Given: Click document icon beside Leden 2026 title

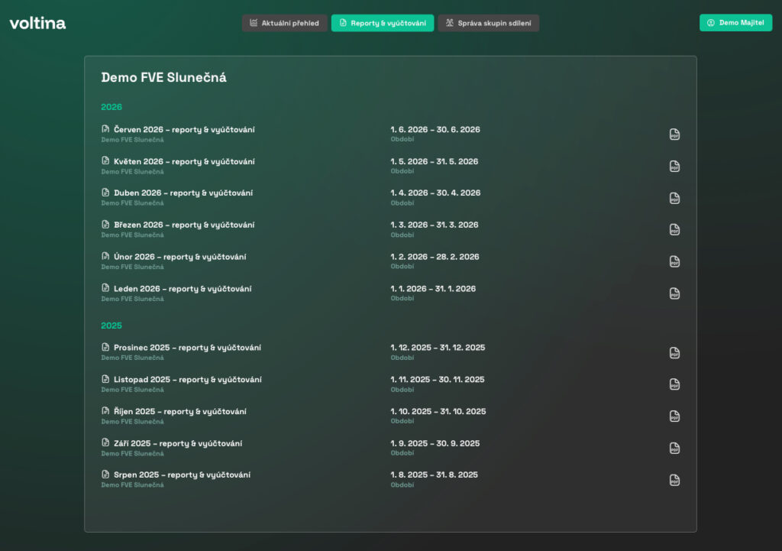Looking at the screenshot, I should click(x=105, y=288).
